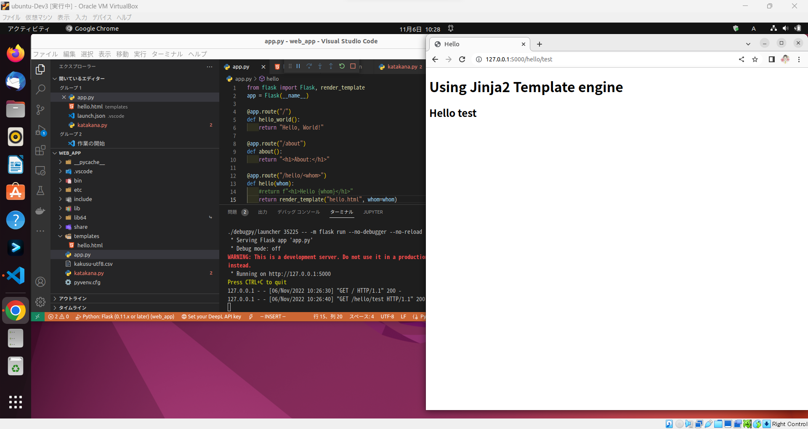The height and width of the screenshot is (429, 808).
Task: Open Chrome tab search dropdown
Action: tap(748, 44)
